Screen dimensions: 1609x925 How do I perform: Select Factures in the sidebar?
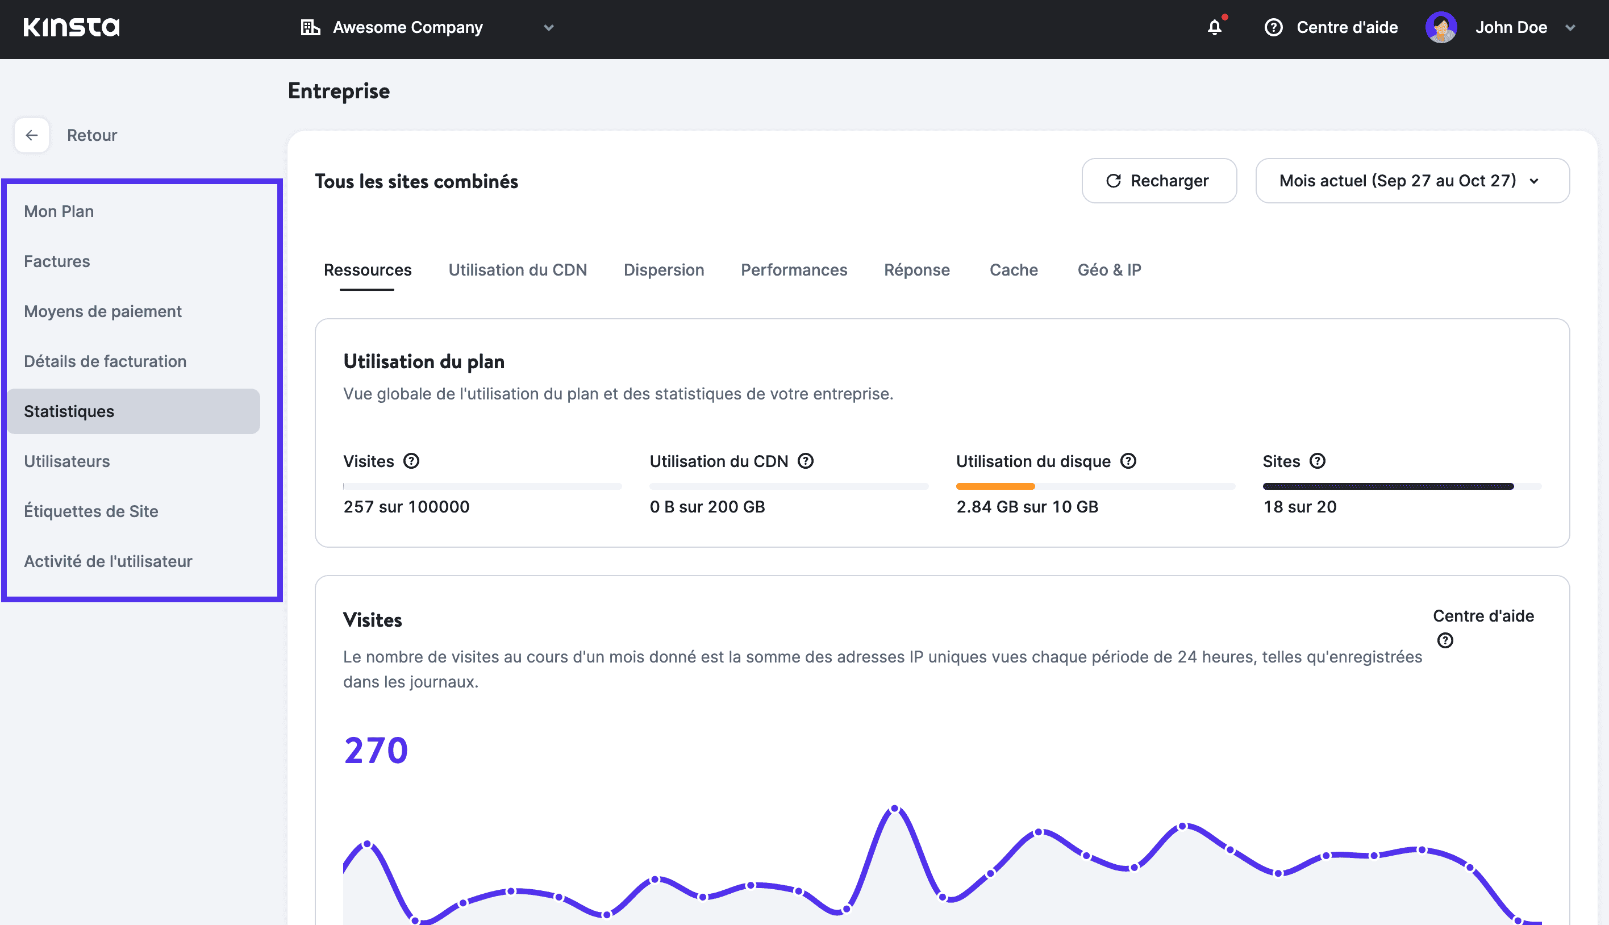[x=57, y=261]
